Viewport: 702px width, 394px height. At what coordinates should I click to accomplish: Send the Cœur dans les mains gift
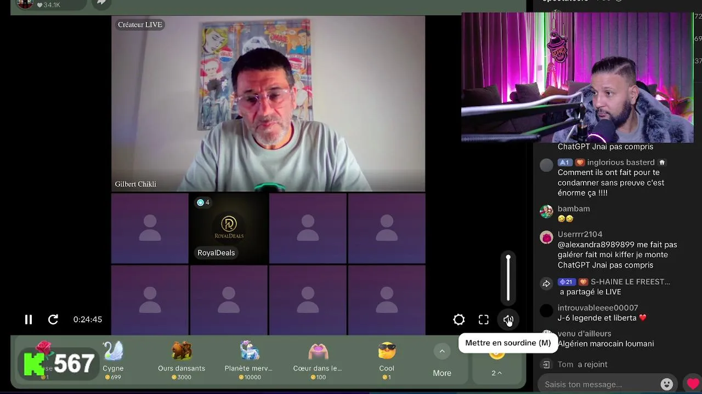(x=318, y=360)
